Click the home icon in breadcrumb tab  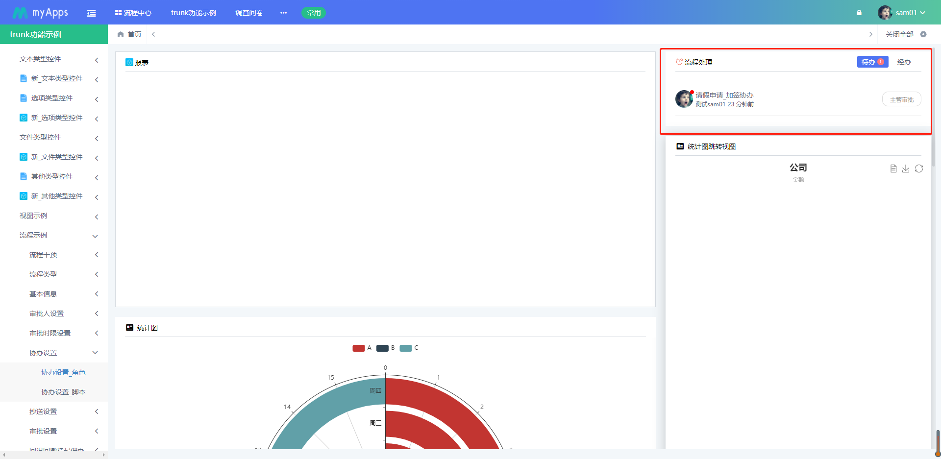tap(121, 34)
